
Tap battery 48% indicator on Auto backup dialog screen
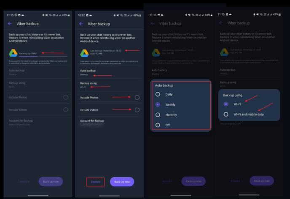coord(209,15)
